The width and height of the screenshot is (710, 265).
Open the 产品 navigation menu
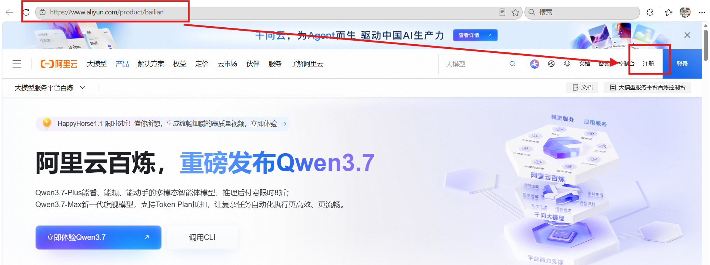point(122,64)
